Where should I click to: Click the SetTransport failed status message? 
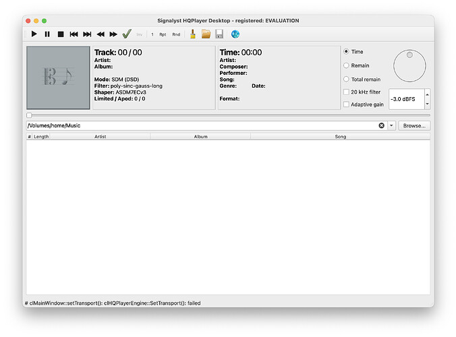tap(113, 303)
